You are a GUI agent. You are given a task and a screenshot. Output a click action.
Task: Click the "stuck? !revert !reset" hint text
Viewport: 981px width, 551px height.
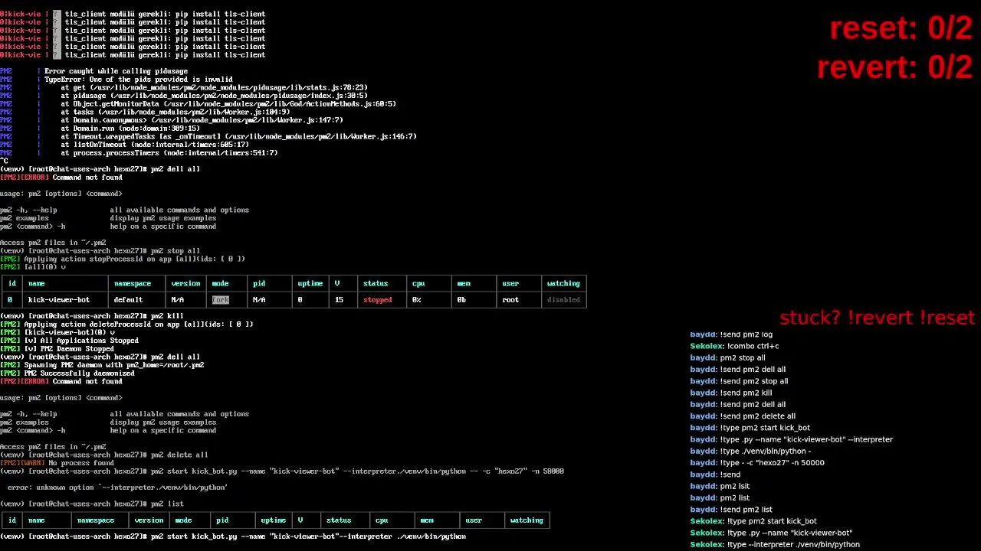877,318
